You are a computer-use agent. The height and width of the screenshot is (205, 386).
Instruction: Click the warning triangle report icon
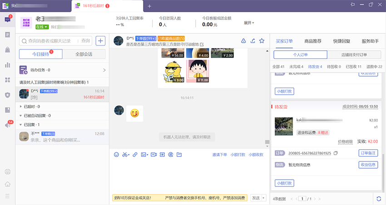coord(243,41)
